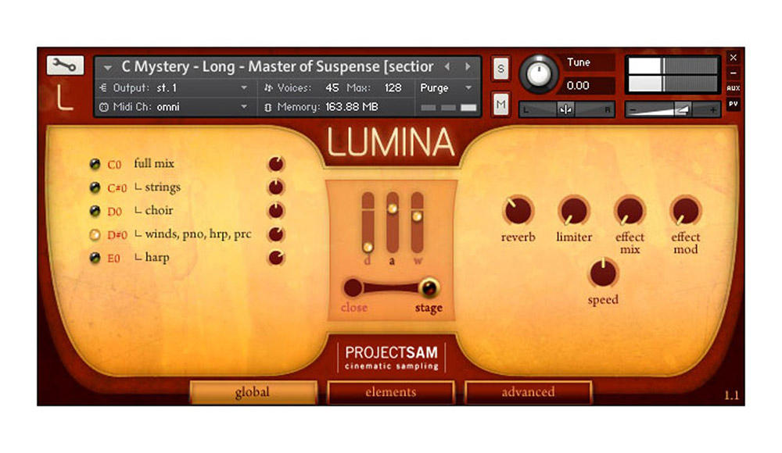Click the 'a' envelope slider handle
Image resolution: width=782 pixels, height=453 pixels.
392,209
